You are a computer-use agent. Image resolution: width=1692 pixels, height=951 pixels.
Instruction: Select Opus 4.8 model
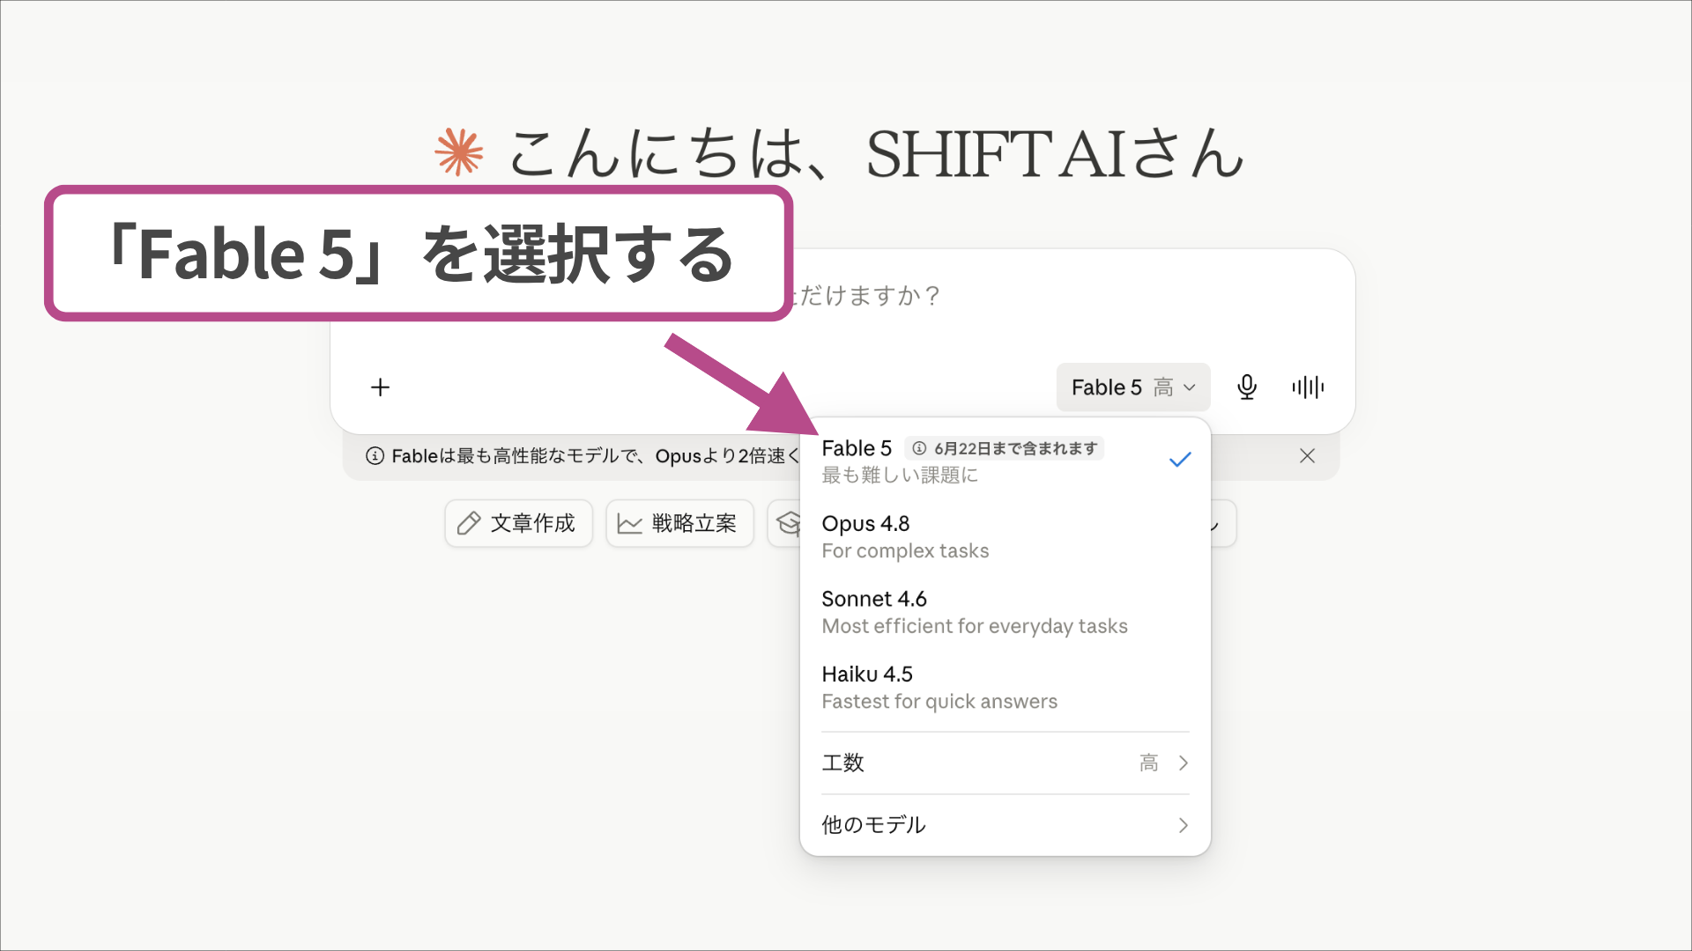pyautogui.click(x=1005, y=536)
